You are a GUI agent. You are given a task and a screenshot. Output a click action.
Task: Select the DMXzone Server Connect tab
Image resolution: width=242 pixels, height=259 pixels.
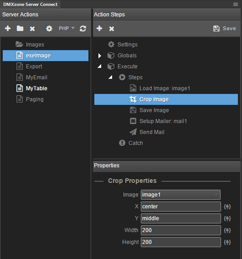point(31,4)
